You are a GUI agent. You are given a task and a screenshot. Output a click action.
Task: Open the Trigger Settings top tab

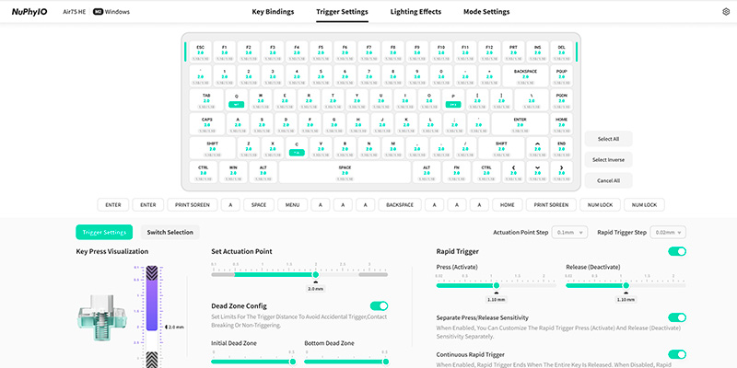(x=342, y=12)
